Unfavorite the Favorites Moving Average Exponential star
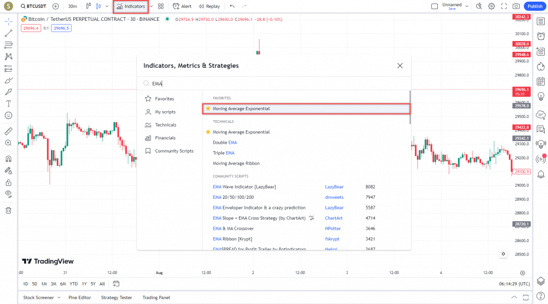 pos(208,108)
